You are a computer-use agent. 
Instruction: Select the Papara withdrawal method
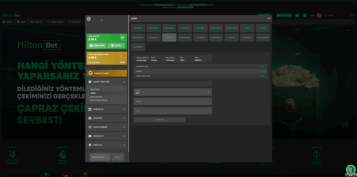click(262, 28)
